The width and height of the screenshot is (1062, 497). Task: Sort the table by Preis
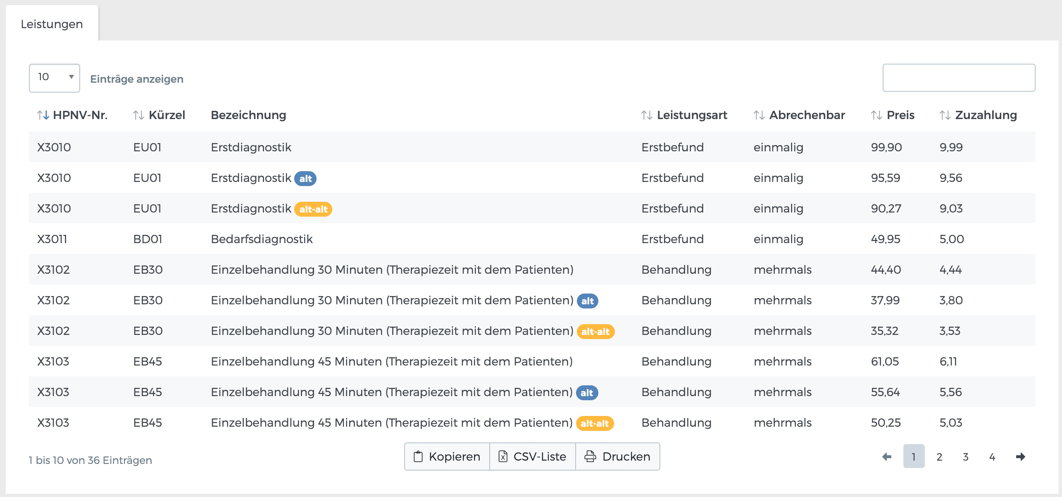click(876, 115)
